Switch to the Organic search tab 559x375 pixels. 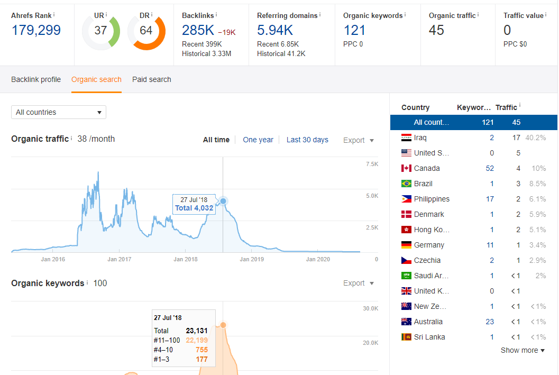click(96, 79)
